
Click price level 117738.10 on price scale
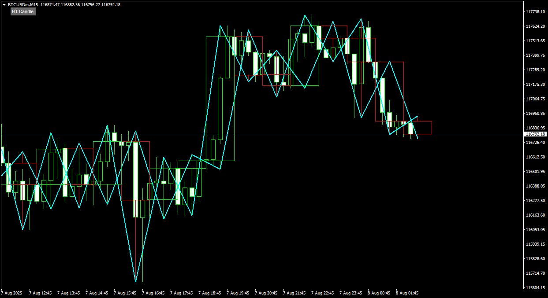pyautogui.click(x=535, y=12)
